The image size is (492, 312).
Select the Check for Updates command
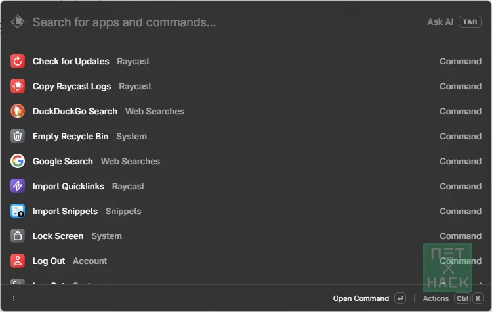click(246, 61)
